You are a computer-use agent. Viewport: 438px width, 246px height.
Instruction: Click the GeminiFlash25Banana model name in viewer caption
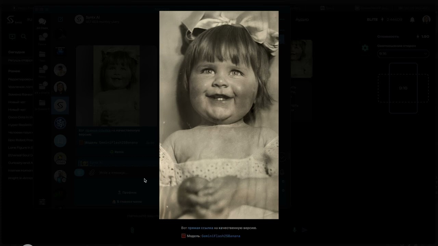tap(221, 236)
